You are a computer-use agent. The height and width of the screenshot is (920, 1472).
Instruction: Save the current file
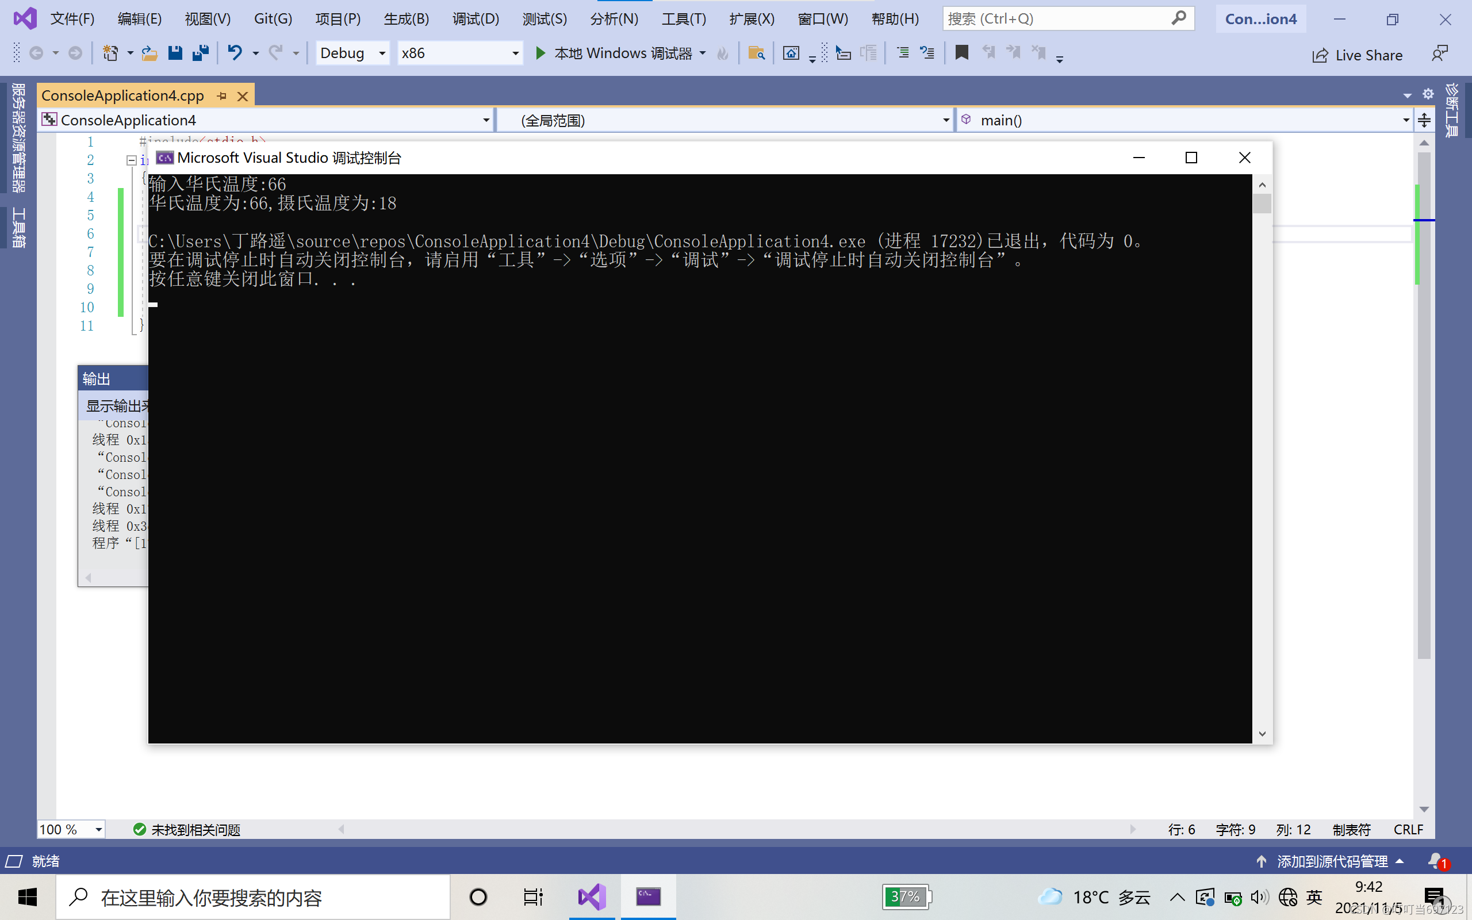tap(175, 53)
